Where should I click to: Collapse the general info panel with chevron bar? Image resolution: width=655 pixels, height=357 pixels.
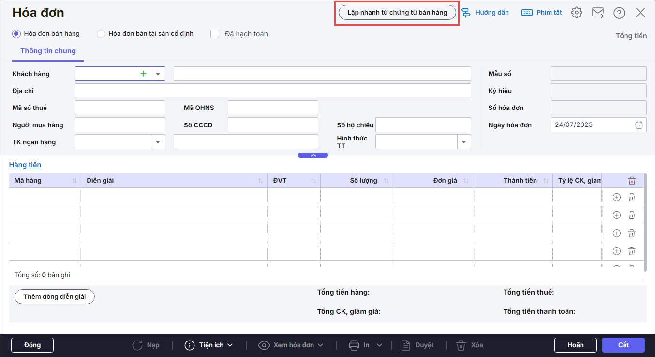pos(313,155)
